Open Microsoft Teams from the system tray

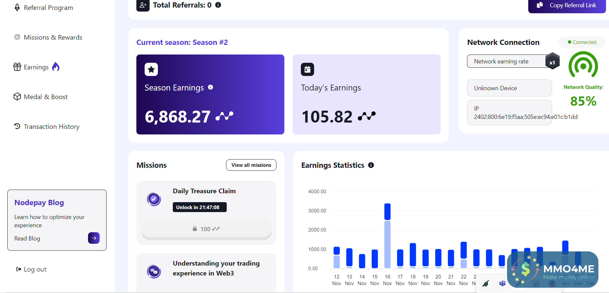502,283
